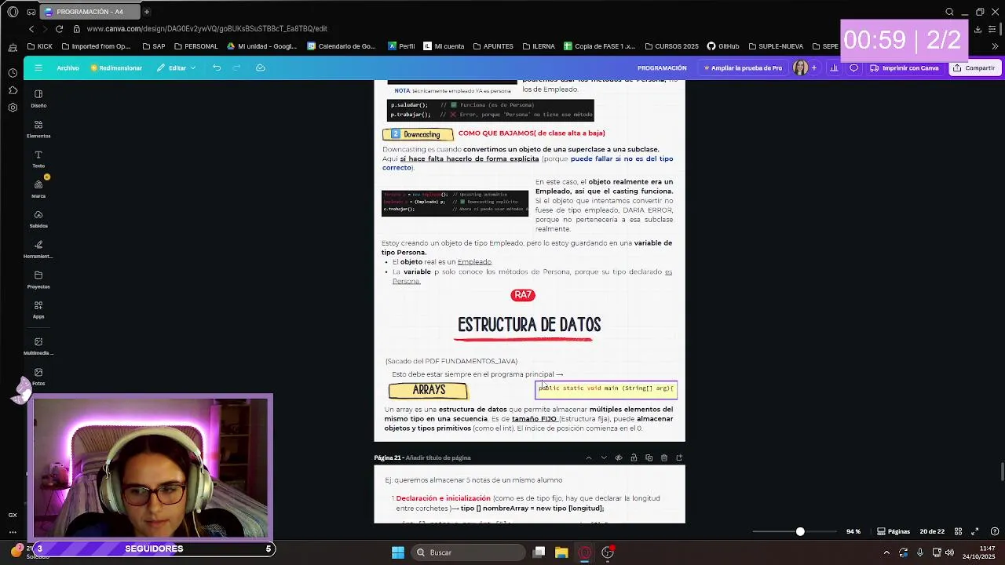
Task: Open the Herramientas panel
Action: [38, 250]
